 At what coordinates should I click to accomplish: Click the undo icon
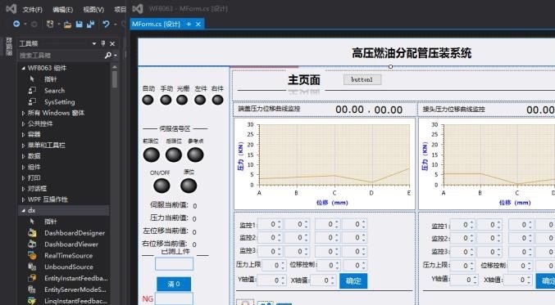tap(106, 24)
